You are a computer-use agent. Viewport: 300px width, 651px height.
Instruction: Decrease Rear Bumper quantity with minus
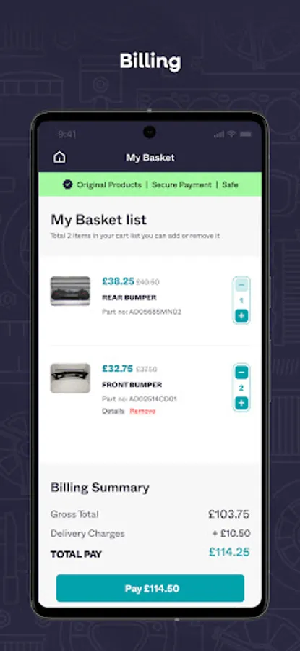(x=241, y=285)
